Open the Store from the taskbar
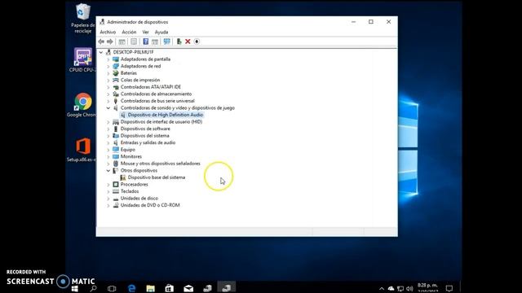The width and height of the screenshot is (522, 293). [x=170, y=288]
